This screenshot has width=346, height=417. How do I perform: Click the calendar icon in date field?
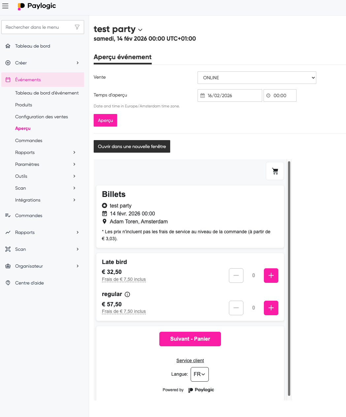click(x=203, y=95)
